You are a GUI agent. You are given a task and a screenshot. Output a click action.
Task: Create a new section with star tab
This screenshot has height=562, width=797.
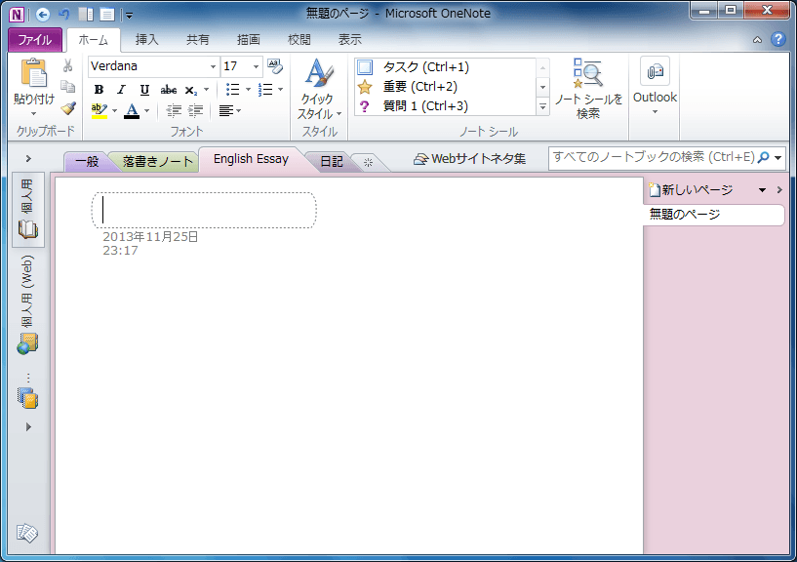[369, 163]
